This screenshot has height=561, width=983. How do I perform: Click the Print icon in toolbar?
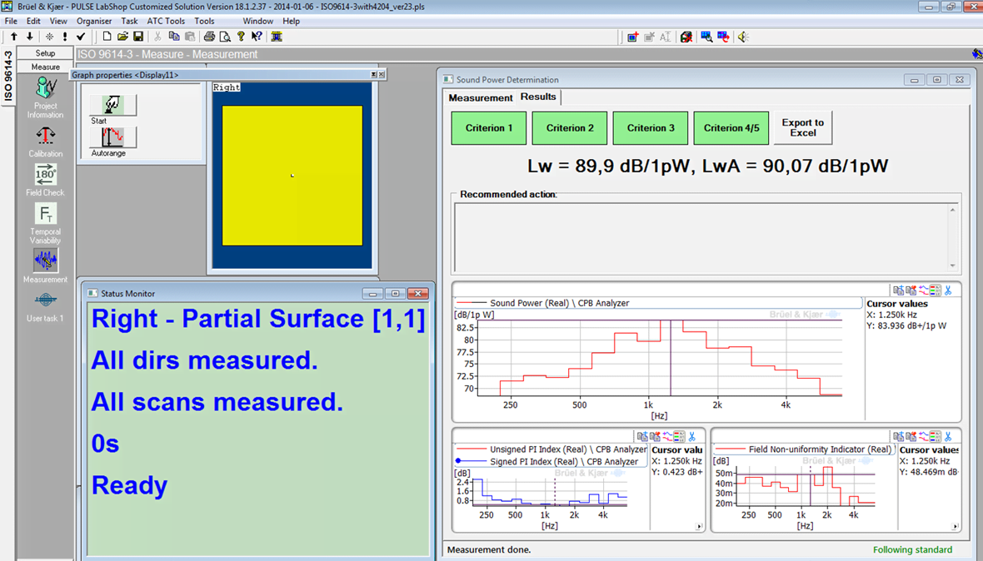click(209, 37)
